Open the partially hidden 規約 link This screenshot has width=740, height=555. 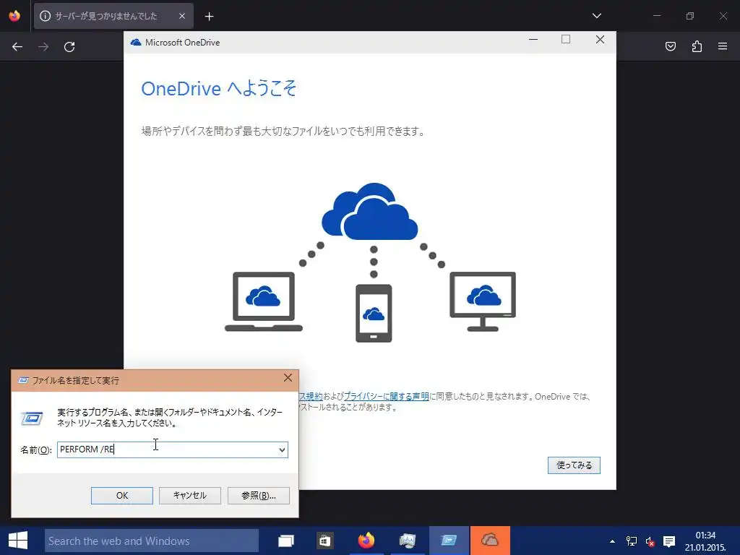[311, 397]
